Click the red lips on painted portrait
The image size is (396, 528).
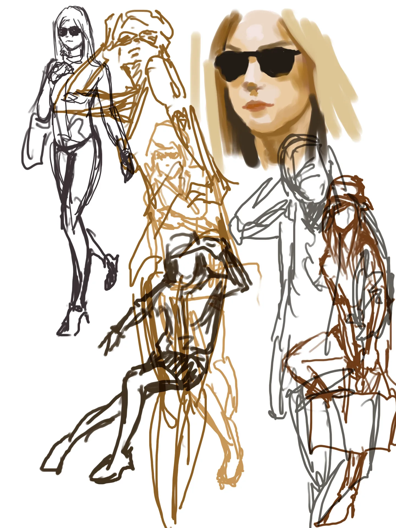(256, 106)
